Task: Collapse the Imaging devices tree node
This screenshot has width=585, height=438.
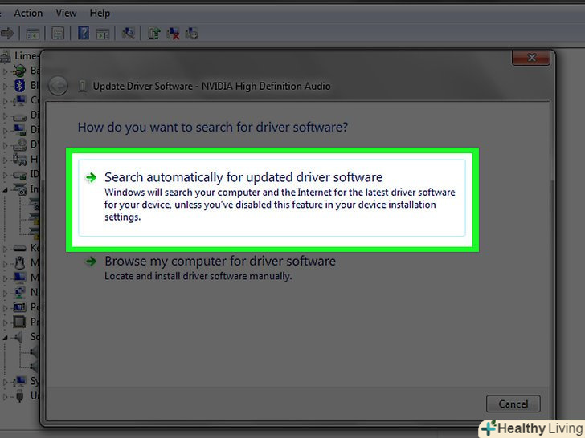Action: (5, 190)
